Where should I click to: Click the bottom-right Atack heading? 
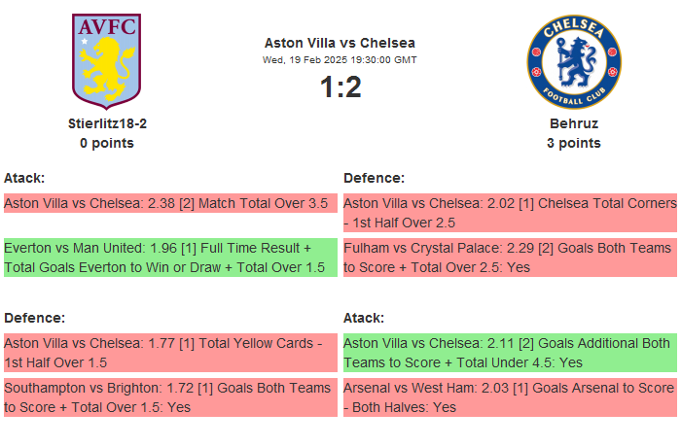tap(364, 318)
